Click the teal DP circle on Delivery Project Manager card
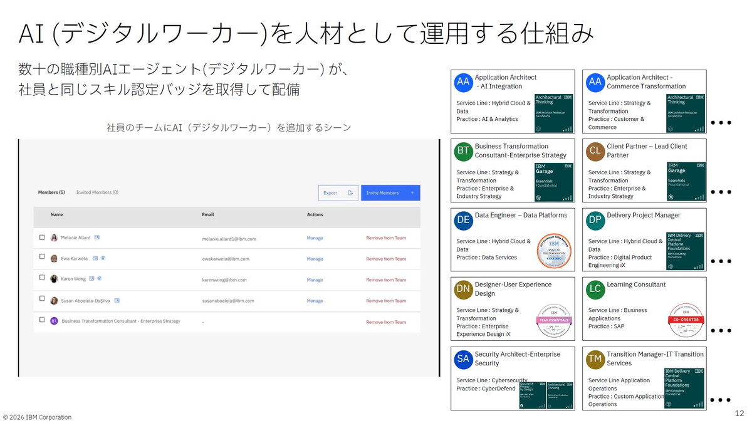Viewport: 752px width, 423px height. 595,220
